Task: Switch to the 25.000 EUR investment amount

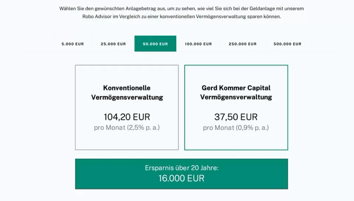Action: click(x=113, y=44)
